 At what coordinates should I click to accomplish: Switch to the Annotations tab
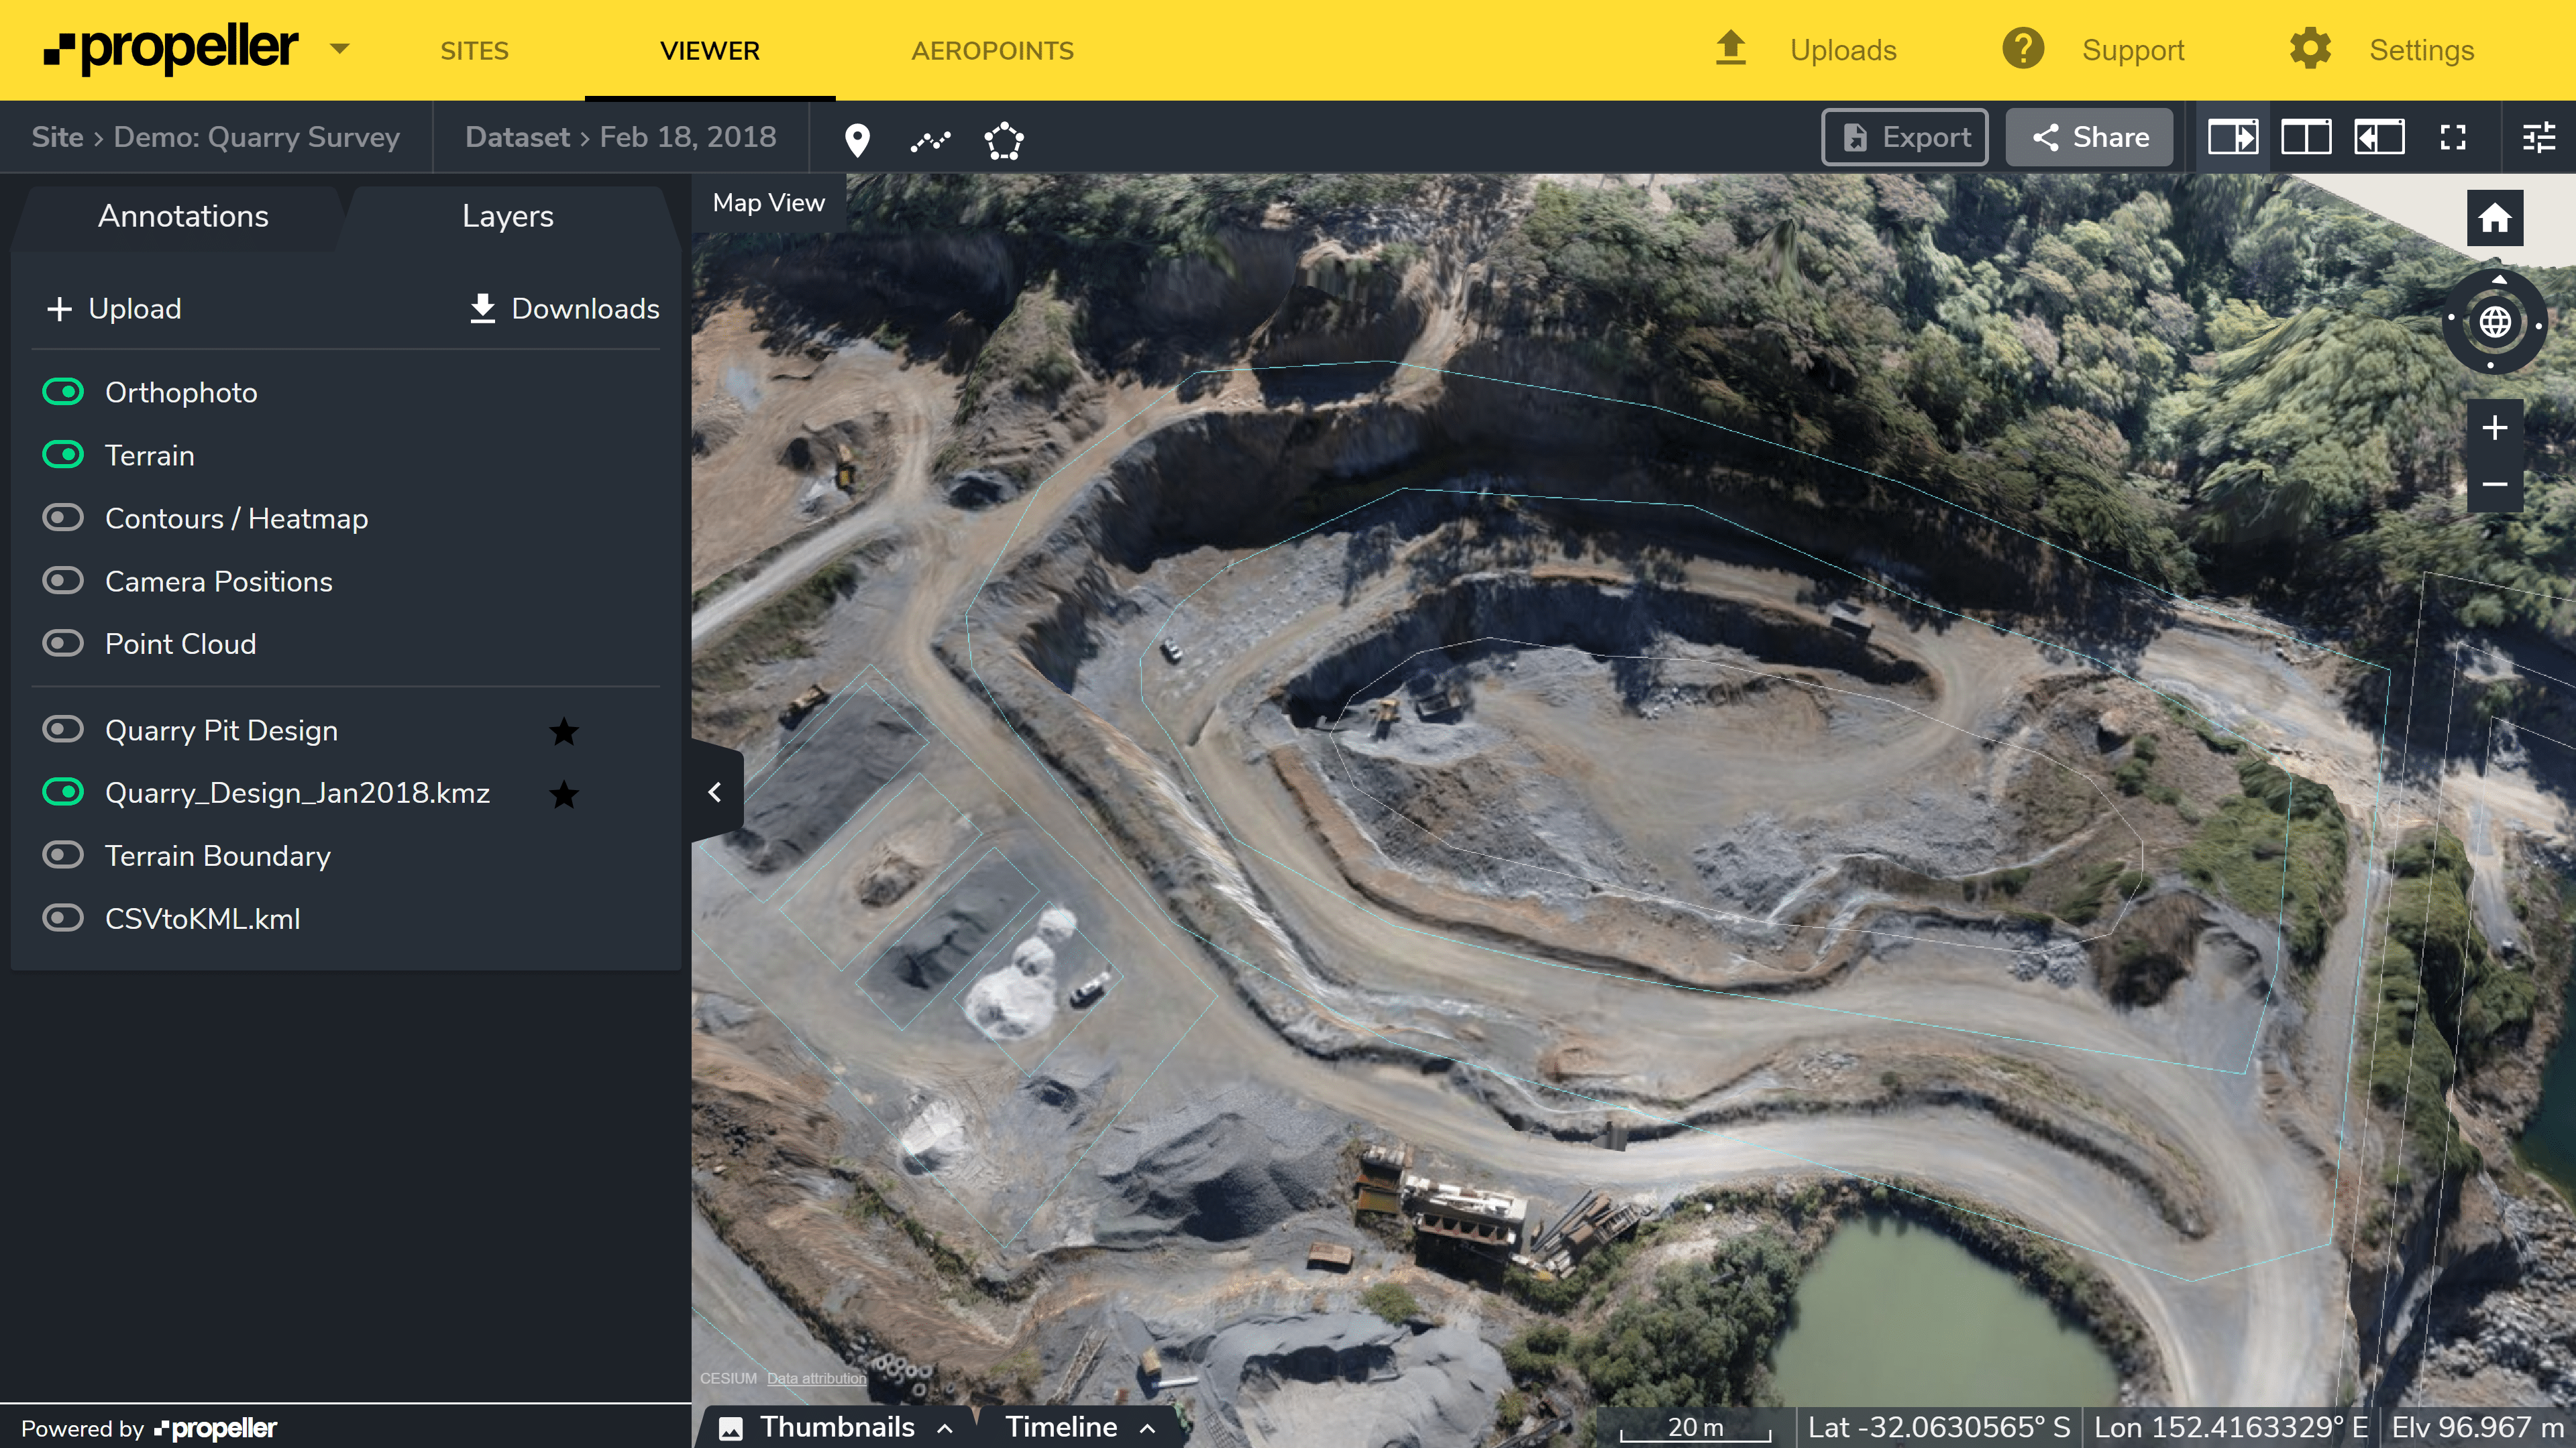pyautogui.click(x=183, y=216)
